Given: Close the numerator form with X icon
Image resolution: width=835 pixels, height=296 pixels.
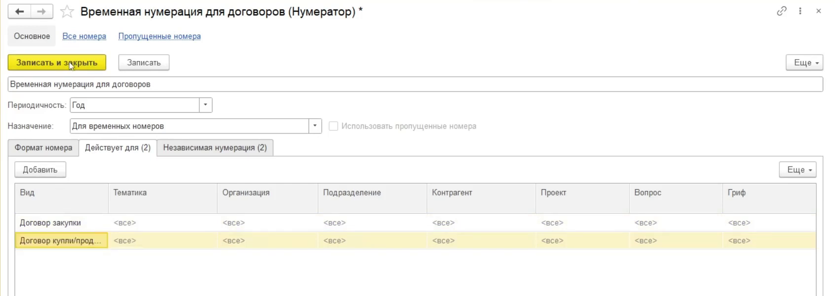Looking at the screenshot, I should click(x=818, y=11).
